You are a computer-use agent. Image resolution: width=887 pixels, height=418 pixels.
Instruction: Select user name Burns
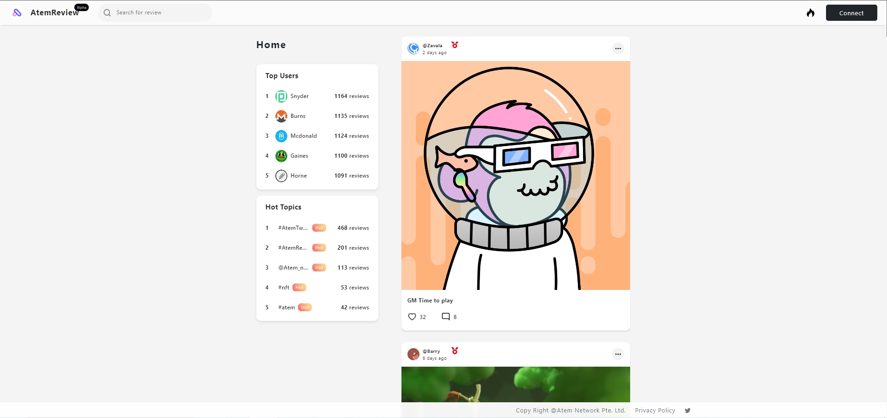tap(298, 116)
